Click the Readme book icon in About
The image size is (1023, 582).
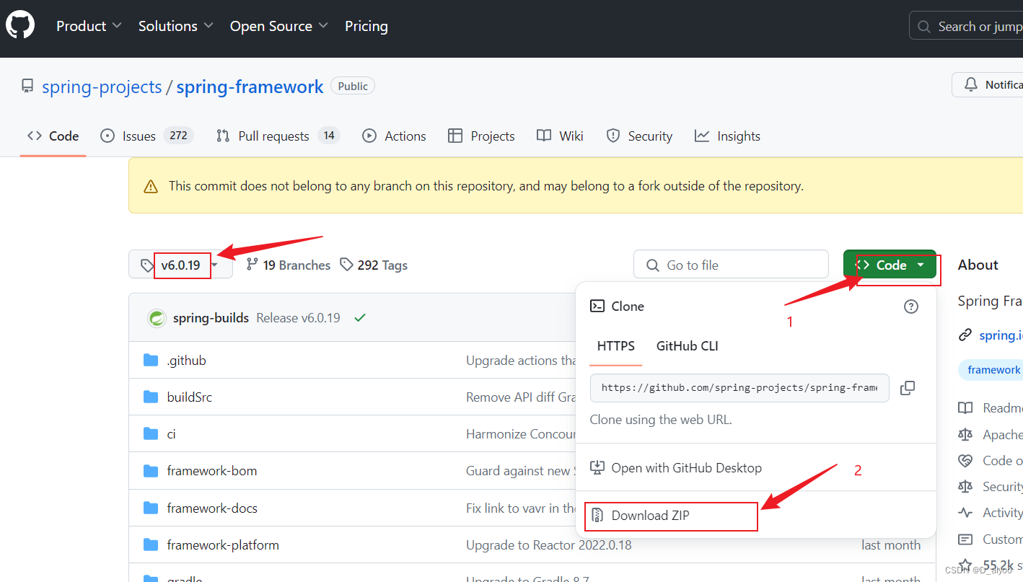pos(965,407)
